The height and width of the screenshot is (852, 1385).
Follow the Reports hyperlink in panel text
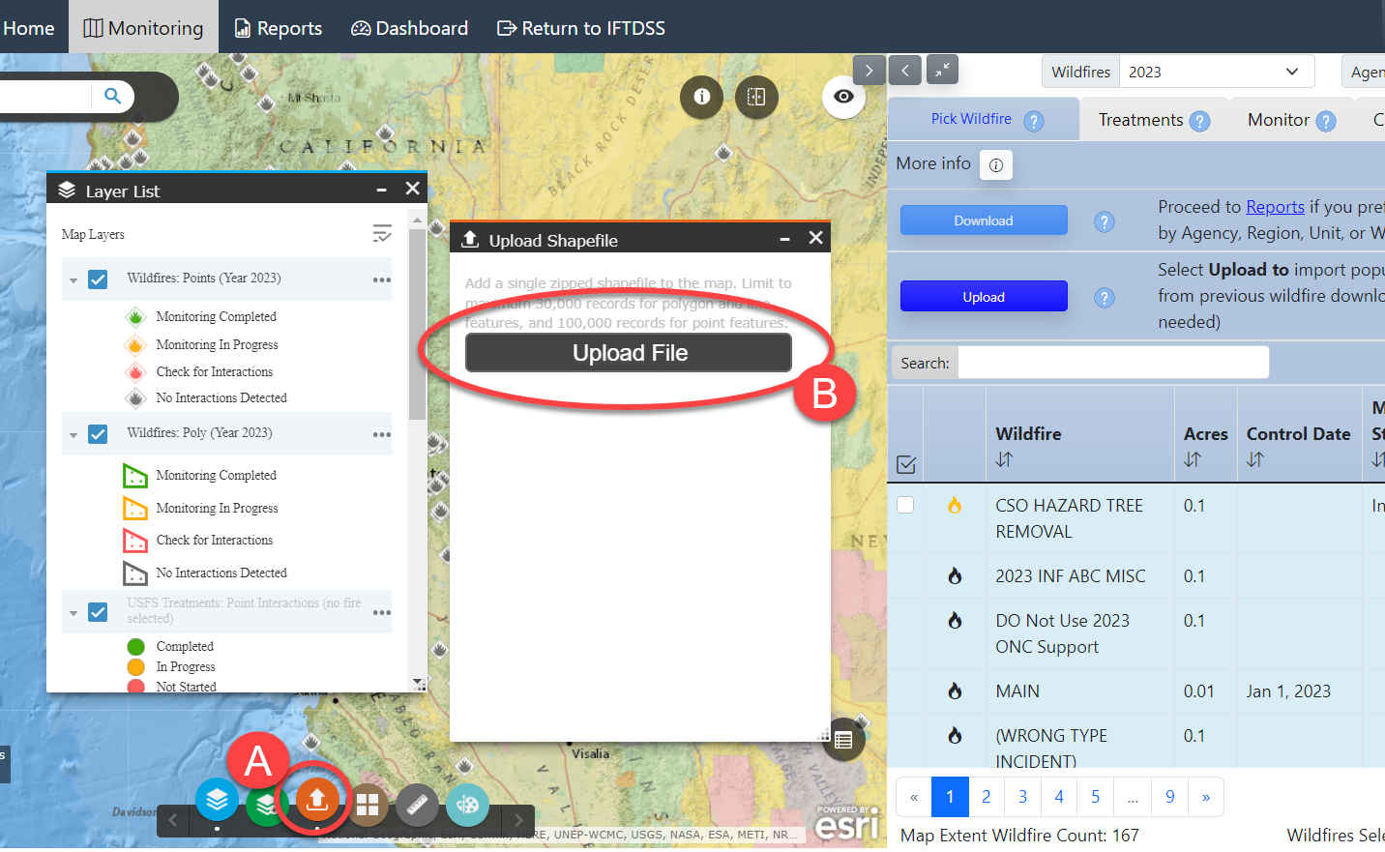point(1275,207)
